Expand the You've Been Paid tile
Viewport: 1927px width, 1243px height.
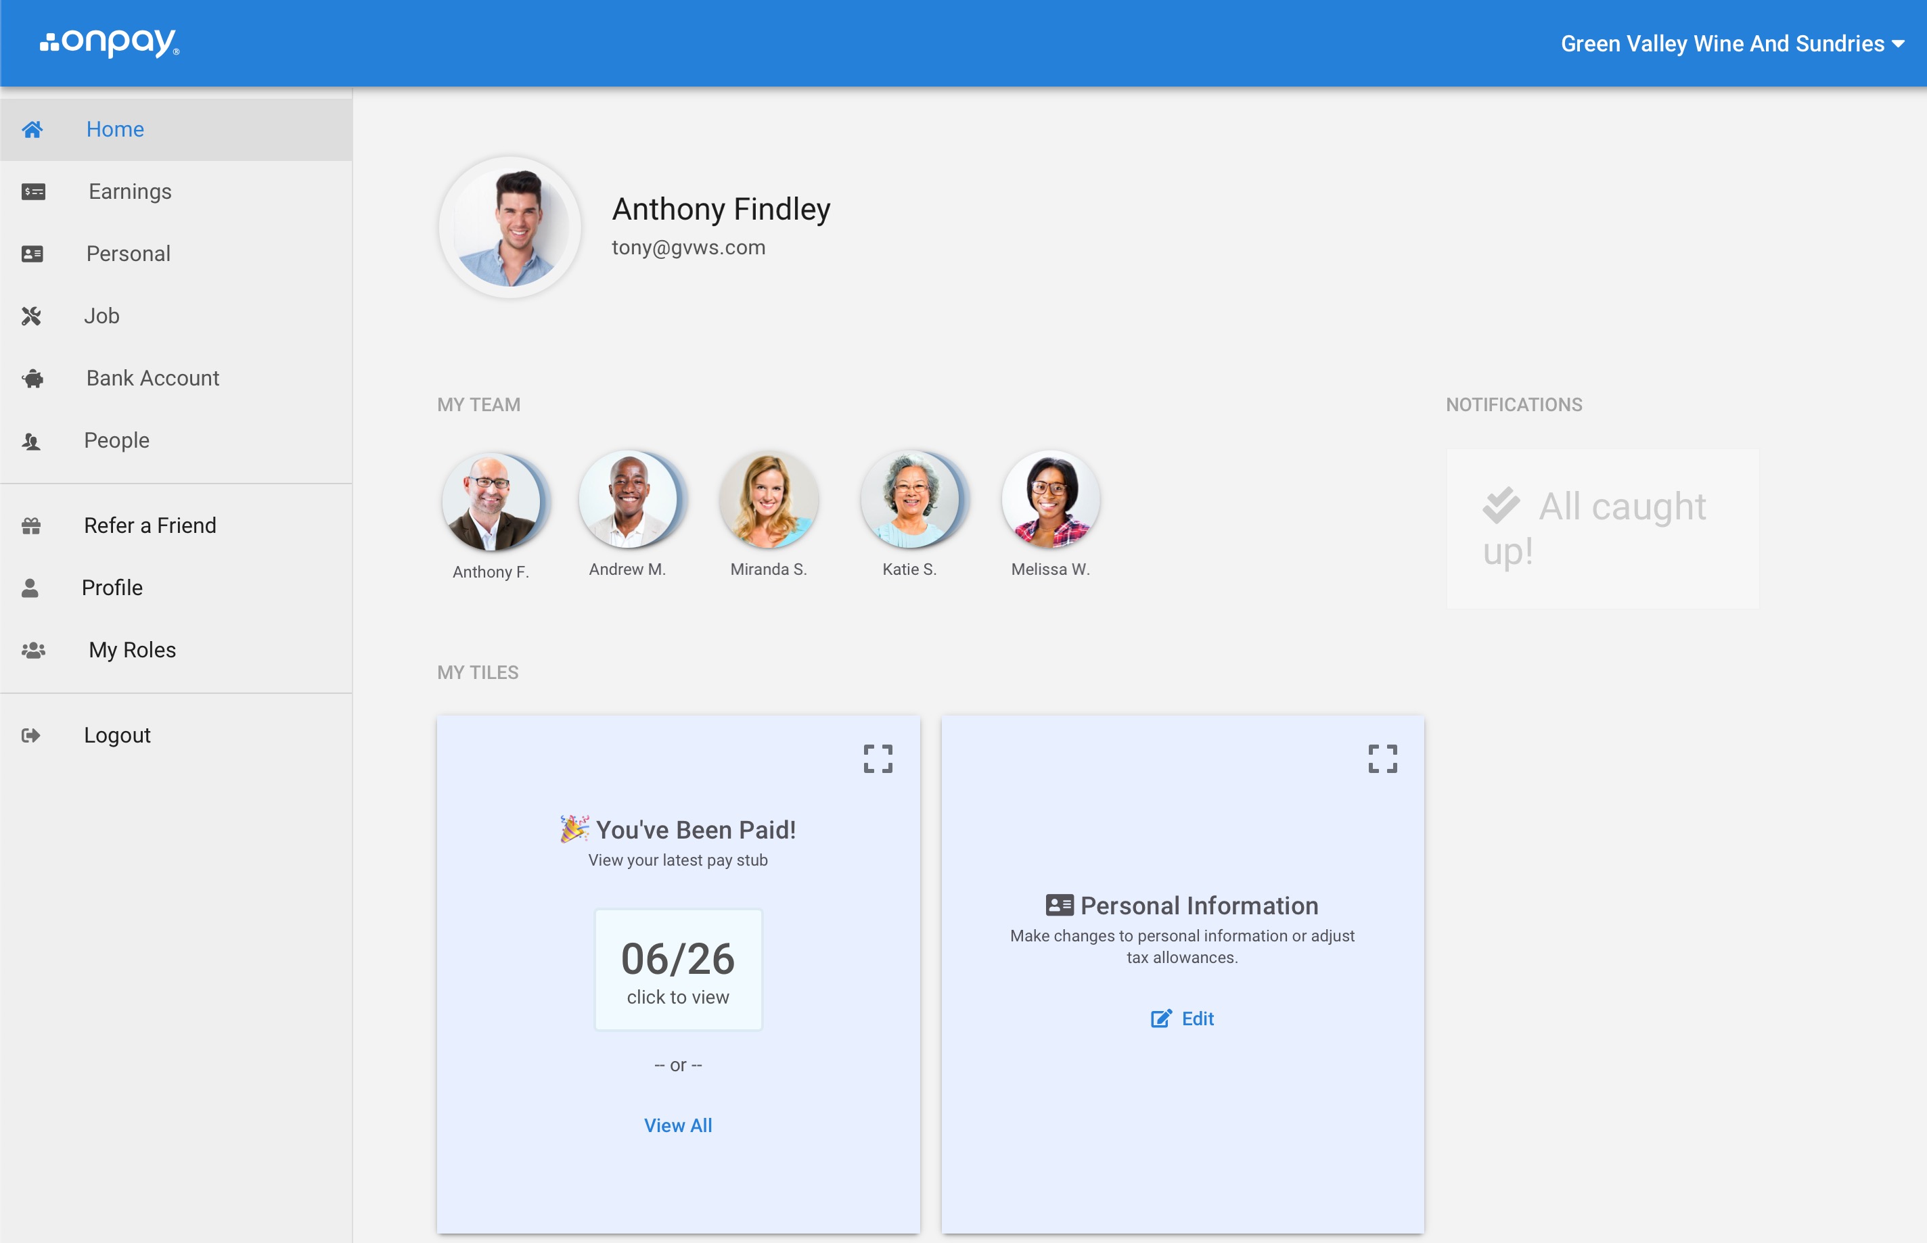[878, 759]
